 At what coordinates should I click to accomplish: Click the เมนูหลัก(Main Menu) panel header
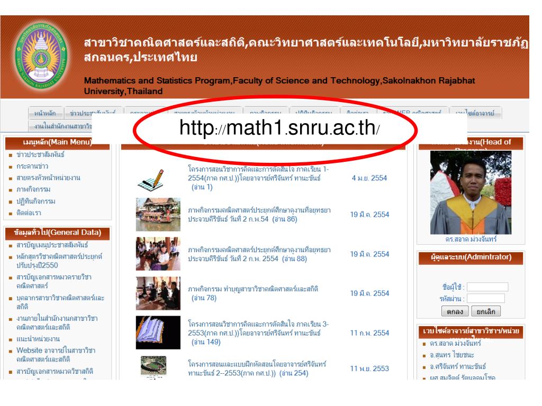tap(57, 142)
